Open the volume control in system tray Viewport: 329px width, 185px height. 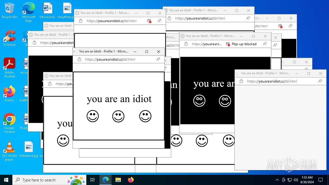point(296,180)
